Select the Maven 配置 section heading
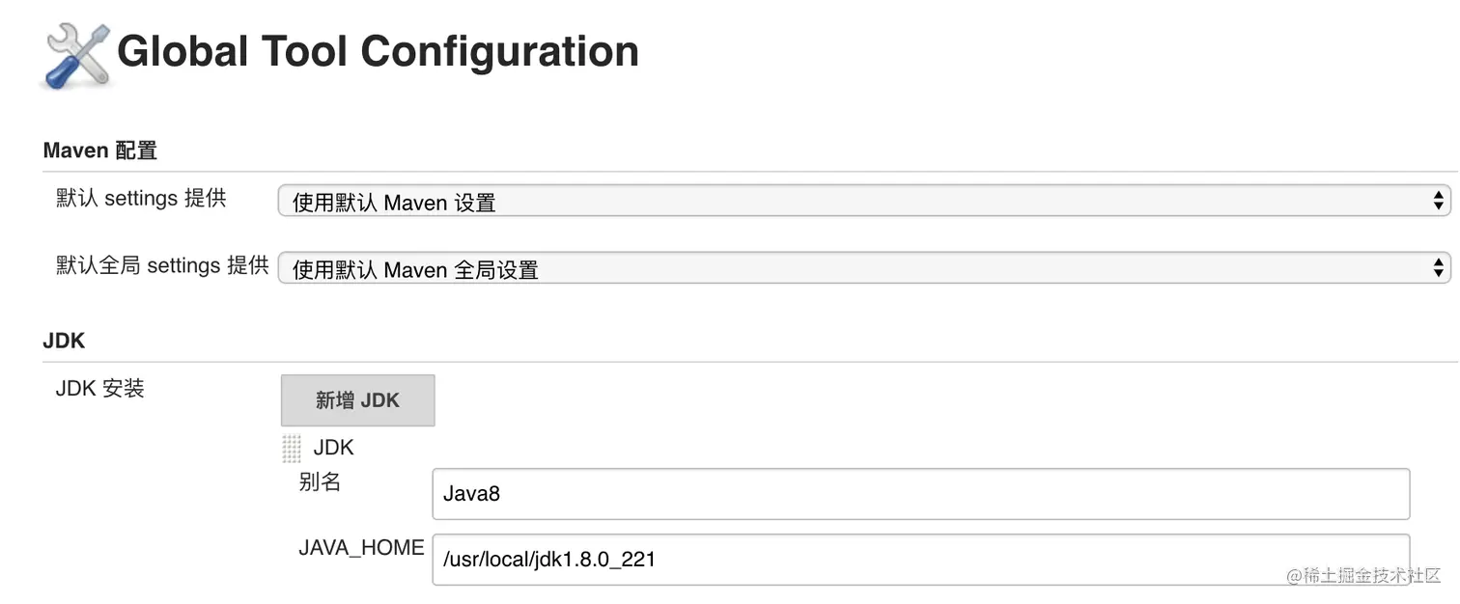Screen dimensions: 1460x604 99,151
